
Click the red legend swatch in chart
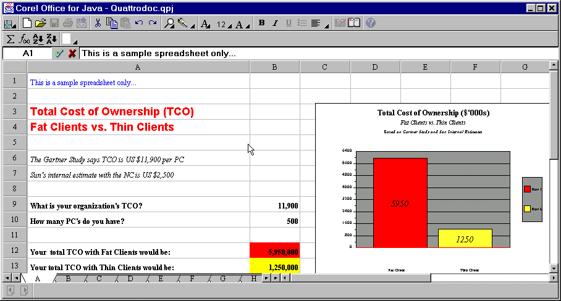click(x=527, y=189)
